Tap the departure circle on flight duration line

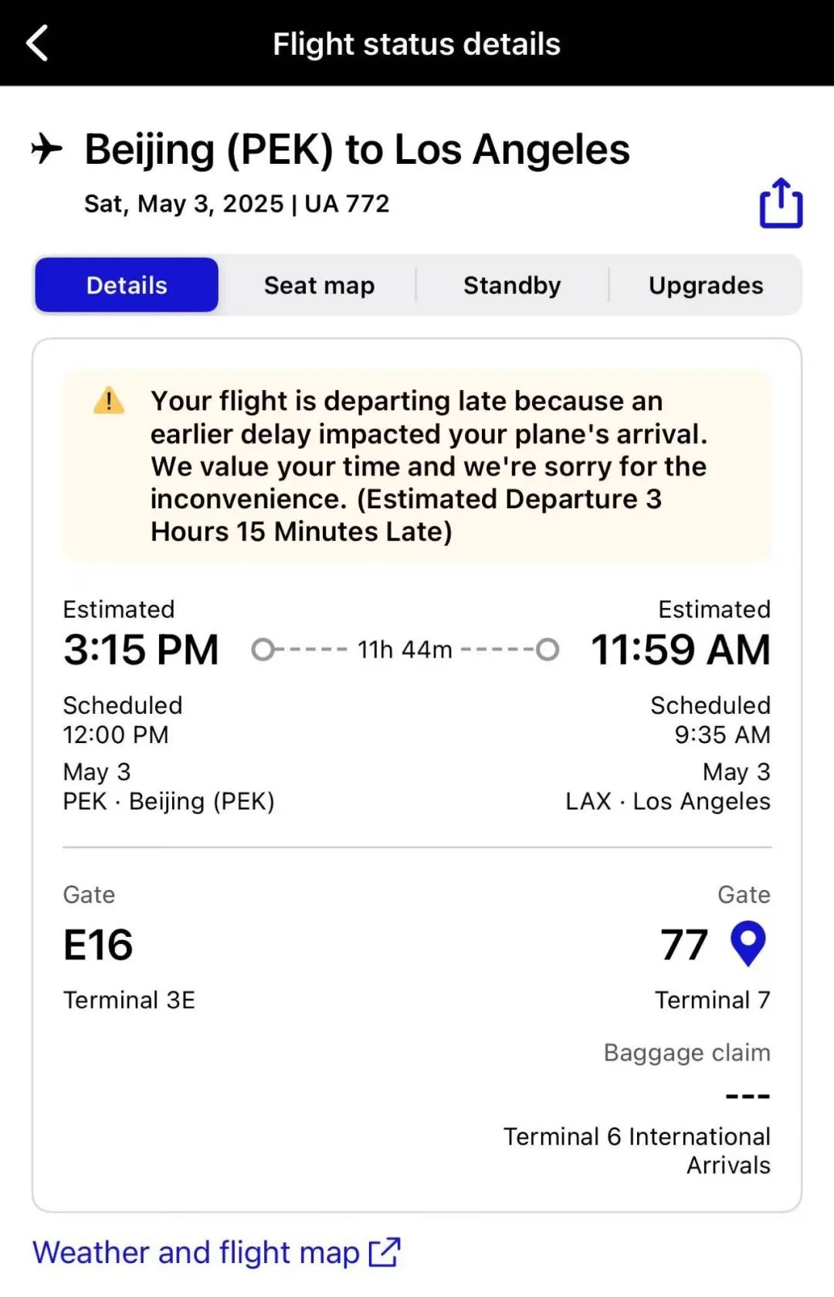click(263, 650)
